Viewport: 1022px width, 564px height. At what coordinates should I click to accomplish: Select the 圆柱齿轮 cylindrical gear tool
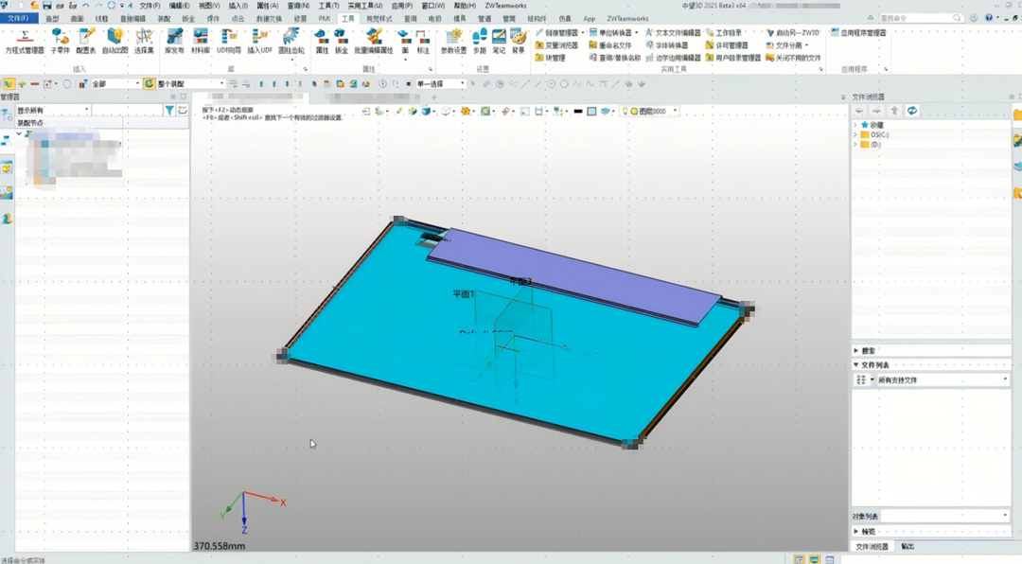point(291,40)
